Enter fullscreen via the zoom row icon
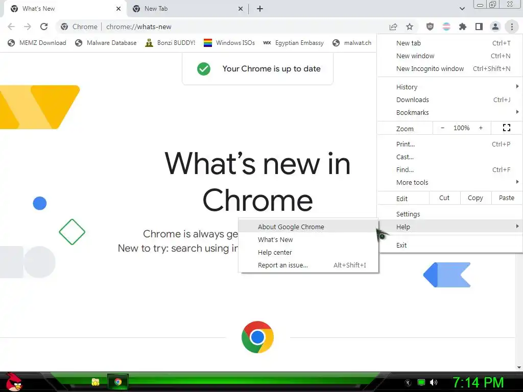523x392 pixels. pos(506,128)
